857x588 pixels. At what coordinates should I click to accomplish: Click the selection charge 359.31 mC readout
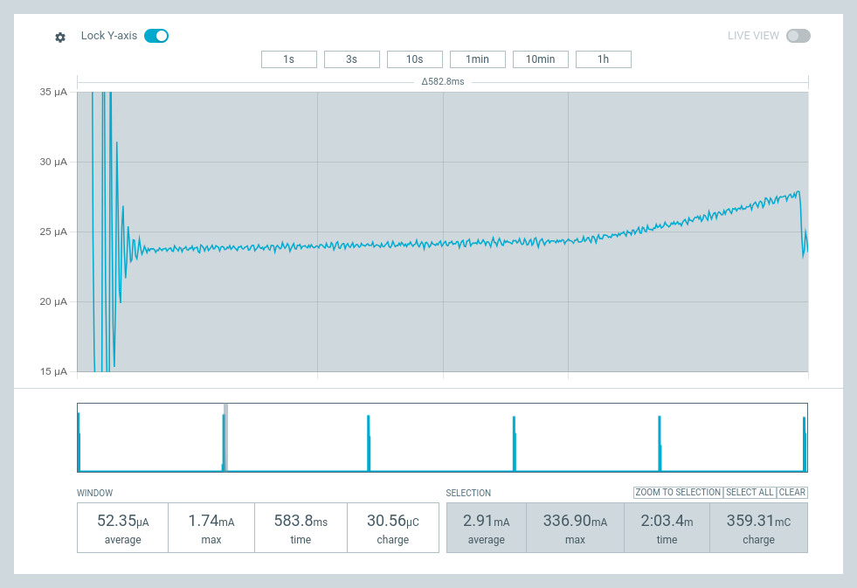pos(757,528)
